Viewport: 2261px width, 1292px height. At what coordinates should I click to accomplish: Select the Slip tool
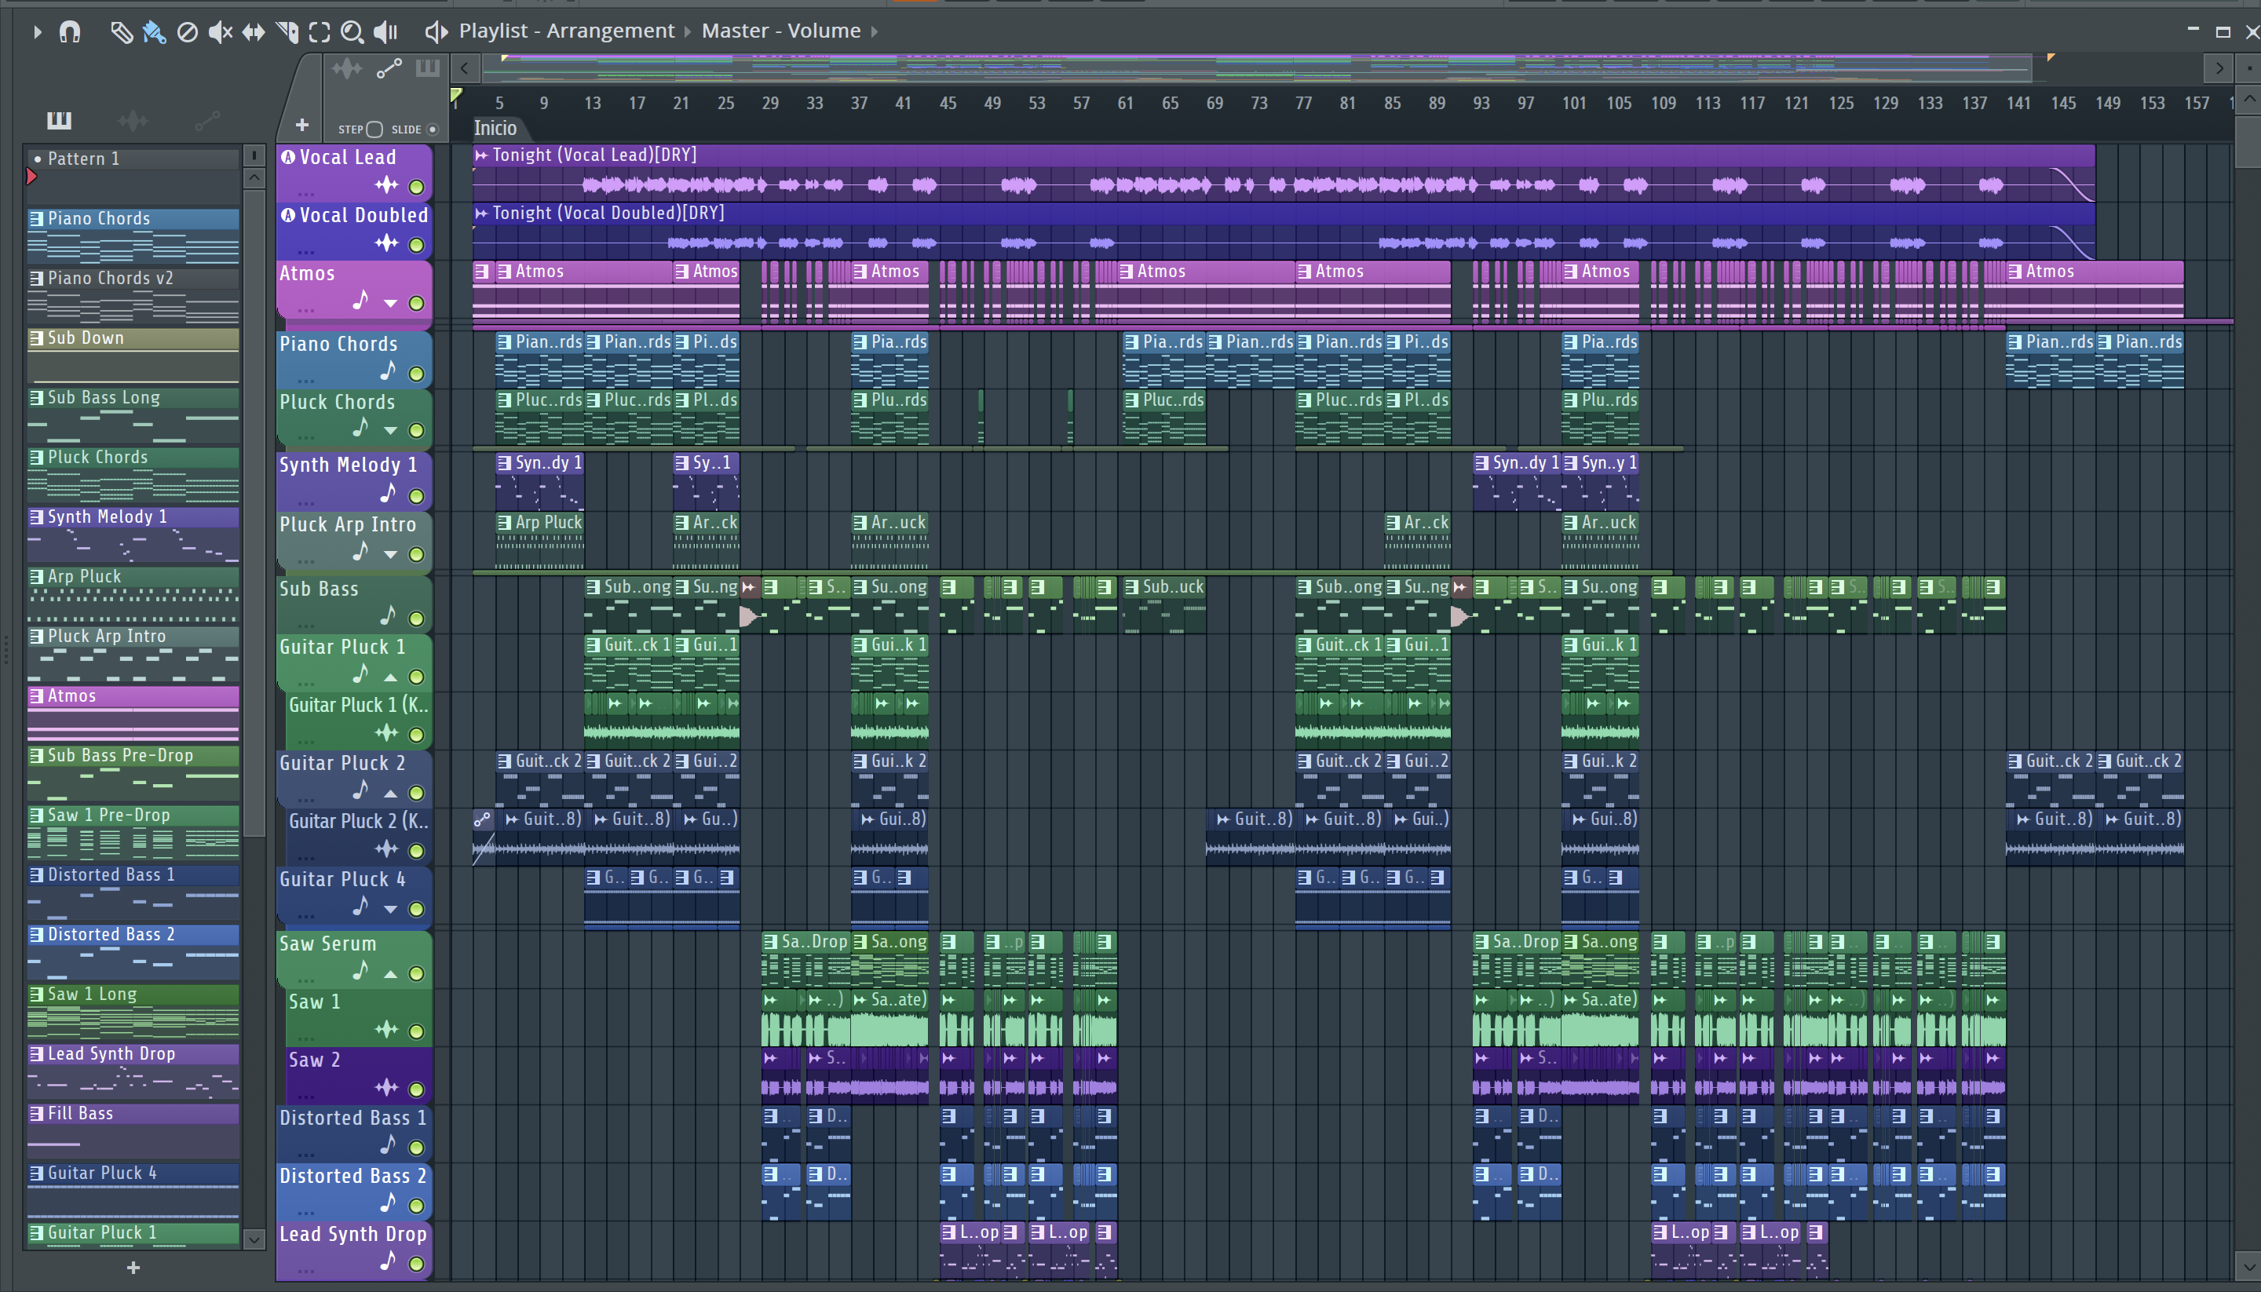254,33
